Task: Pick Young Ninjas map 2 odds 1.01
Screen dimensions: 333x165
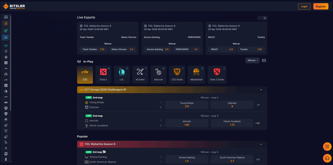Action: 186,105
